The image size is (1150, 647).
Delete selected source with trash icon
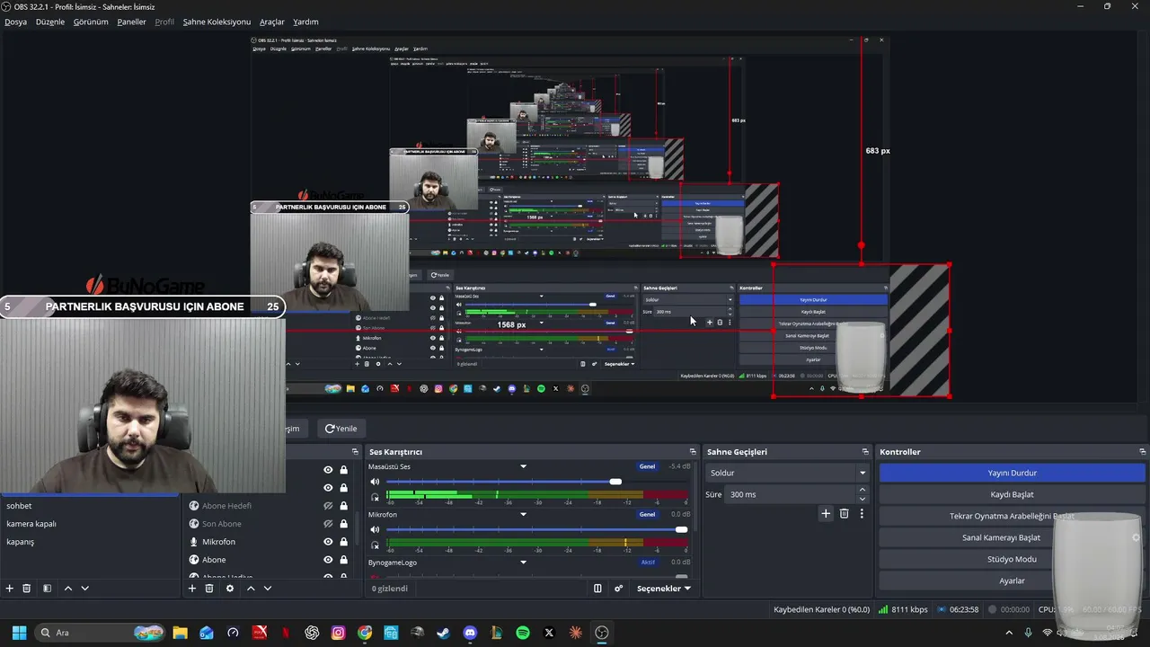pos(209,589)
